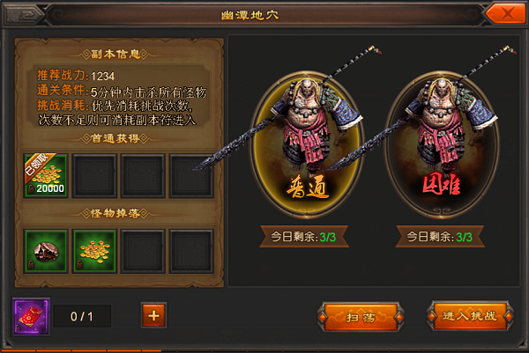529x353 pixels.
Task: Click the fourth empty monster drop slot
Action: (x=191, y=251)
